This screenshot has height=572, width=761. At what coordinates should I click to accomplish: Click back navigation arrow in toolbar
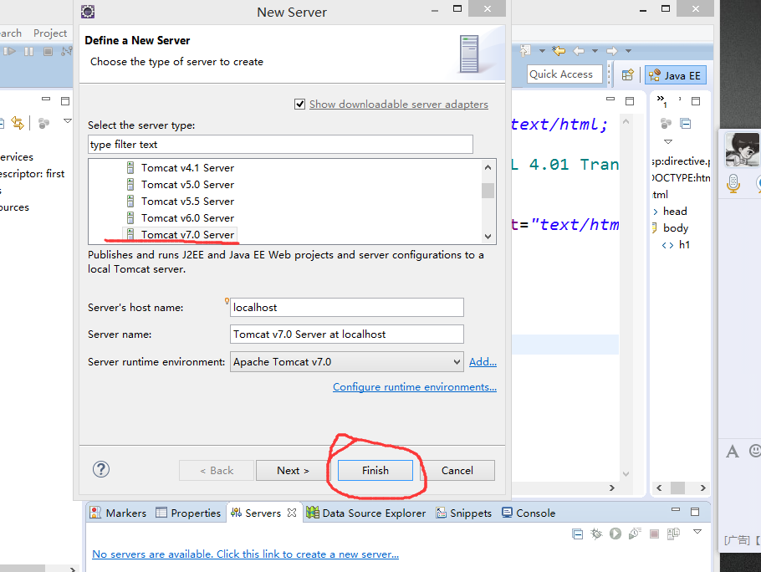pyautogui.click(x=579, y=51)
